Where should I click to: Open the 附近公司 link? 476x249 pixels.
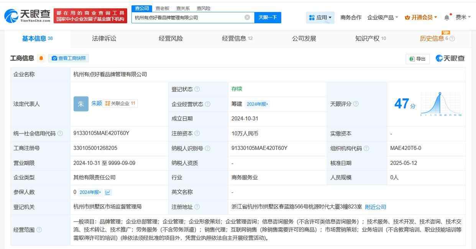tap(375, 207)
